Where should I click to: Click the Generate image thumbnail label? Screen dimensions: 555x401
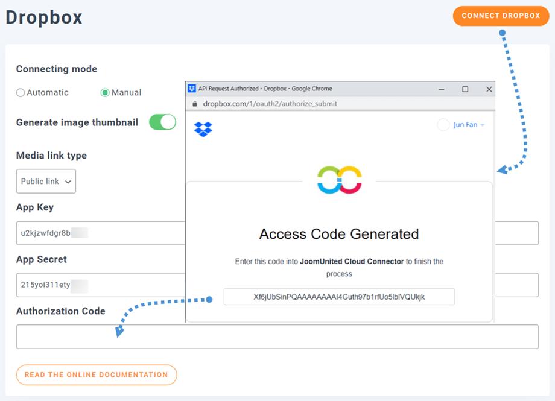point(77,122)
